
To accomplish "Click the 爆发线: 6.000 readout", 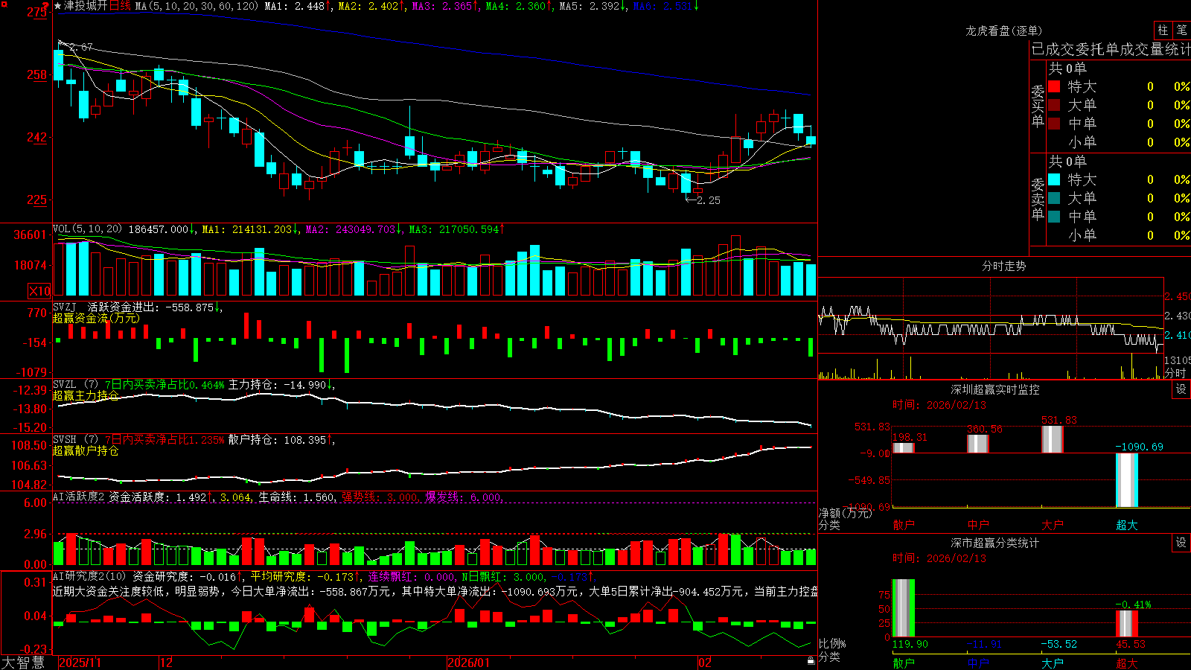I will click(x=464, y=497).
